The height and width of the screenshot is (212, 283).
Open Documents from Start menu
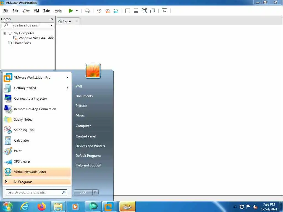84,96
